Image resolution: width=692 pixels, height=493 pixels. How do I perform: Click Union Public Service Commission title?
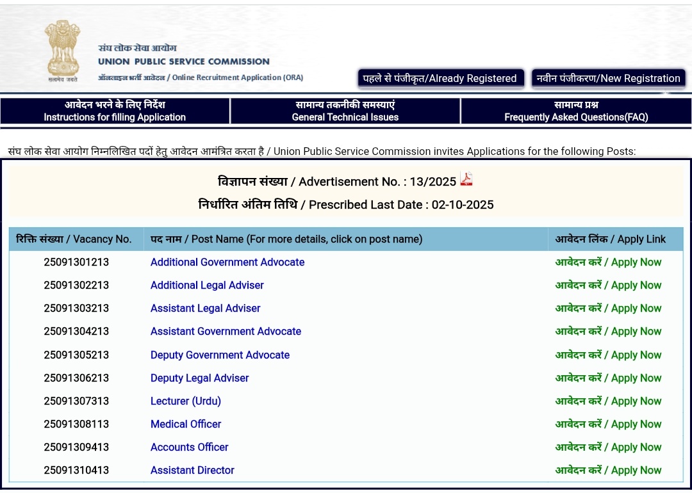click(x=184, y=61)
